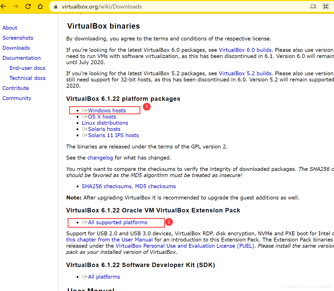This screenshot has width=334, height=291.
Task: Open the Contribute sidebar link
Action: coord(15,88)
